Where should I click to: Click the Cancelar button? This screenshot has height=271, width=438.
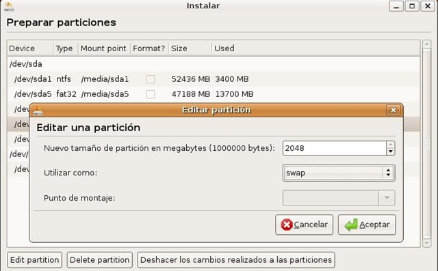click(x=304, y=225)
